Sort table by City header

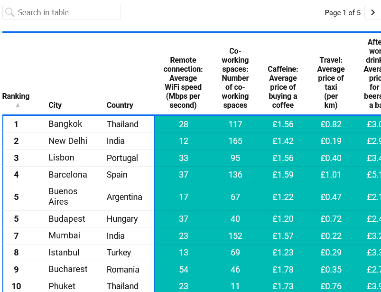click(x=55, y=105)
